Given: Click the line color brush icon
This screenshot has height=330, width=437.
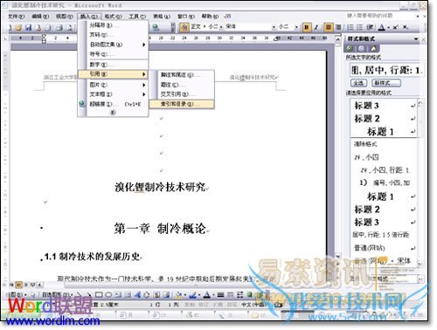Looking at the screenshot, I should coord(192,295).
